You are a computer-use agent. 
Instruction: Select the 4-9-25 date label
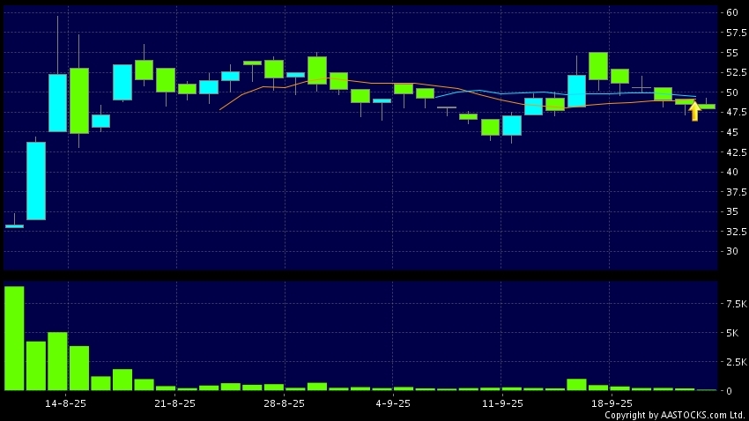click(x=393, y=403)
